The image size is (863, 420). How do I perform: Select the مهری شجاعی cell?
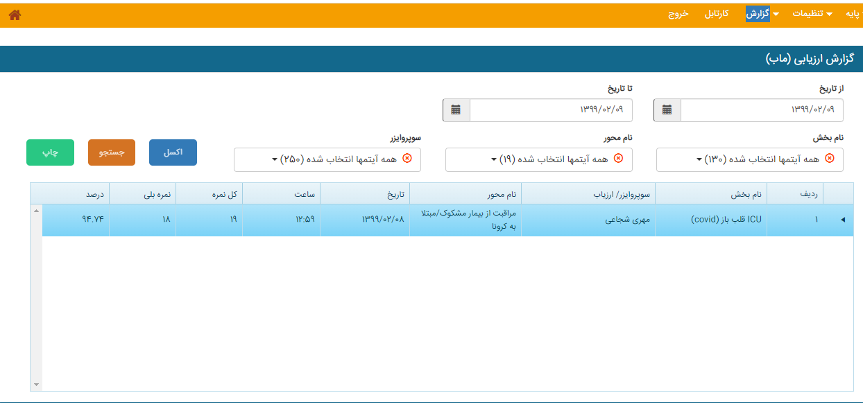tap(588, 220)
